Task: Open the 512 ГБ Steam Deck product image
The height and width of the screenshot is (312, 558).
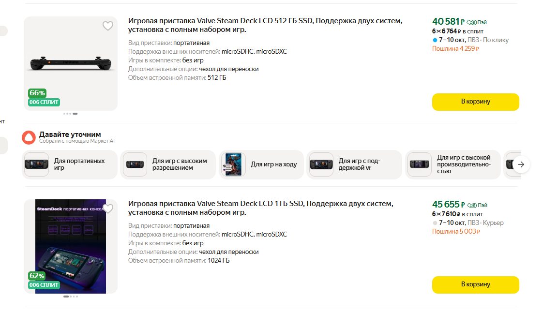Action: pos(71,63)
